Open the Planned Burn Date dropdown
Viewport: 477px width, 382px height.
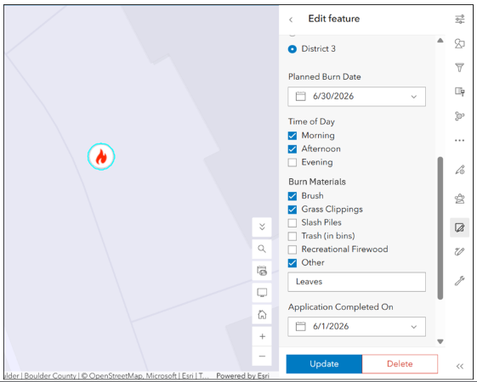[356, 97]
